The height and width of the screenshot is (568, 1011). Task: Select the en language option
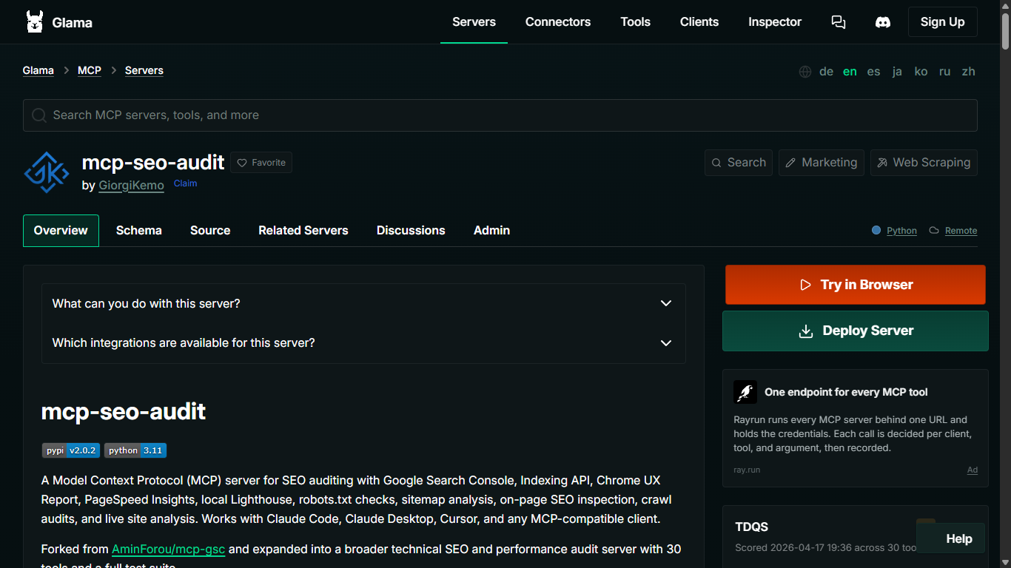pyautogui.click(x=850, y=72)
